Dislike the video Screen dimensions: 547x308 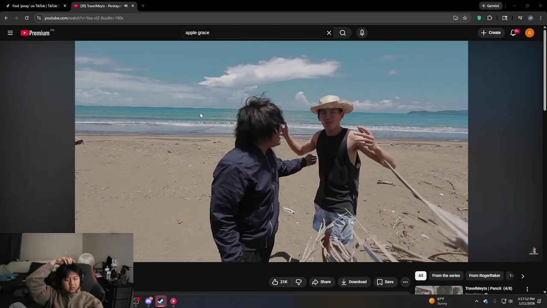click(x=299, y=282)
